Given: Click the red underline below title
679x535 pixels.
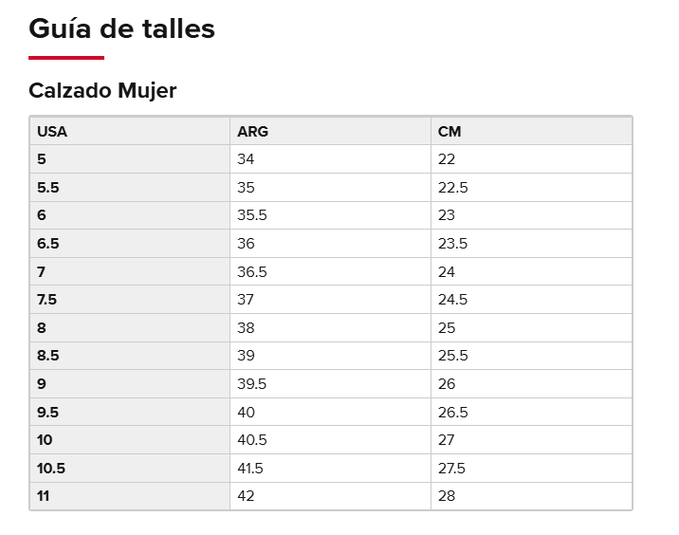Looking at the screenshot, I should 66,58.
